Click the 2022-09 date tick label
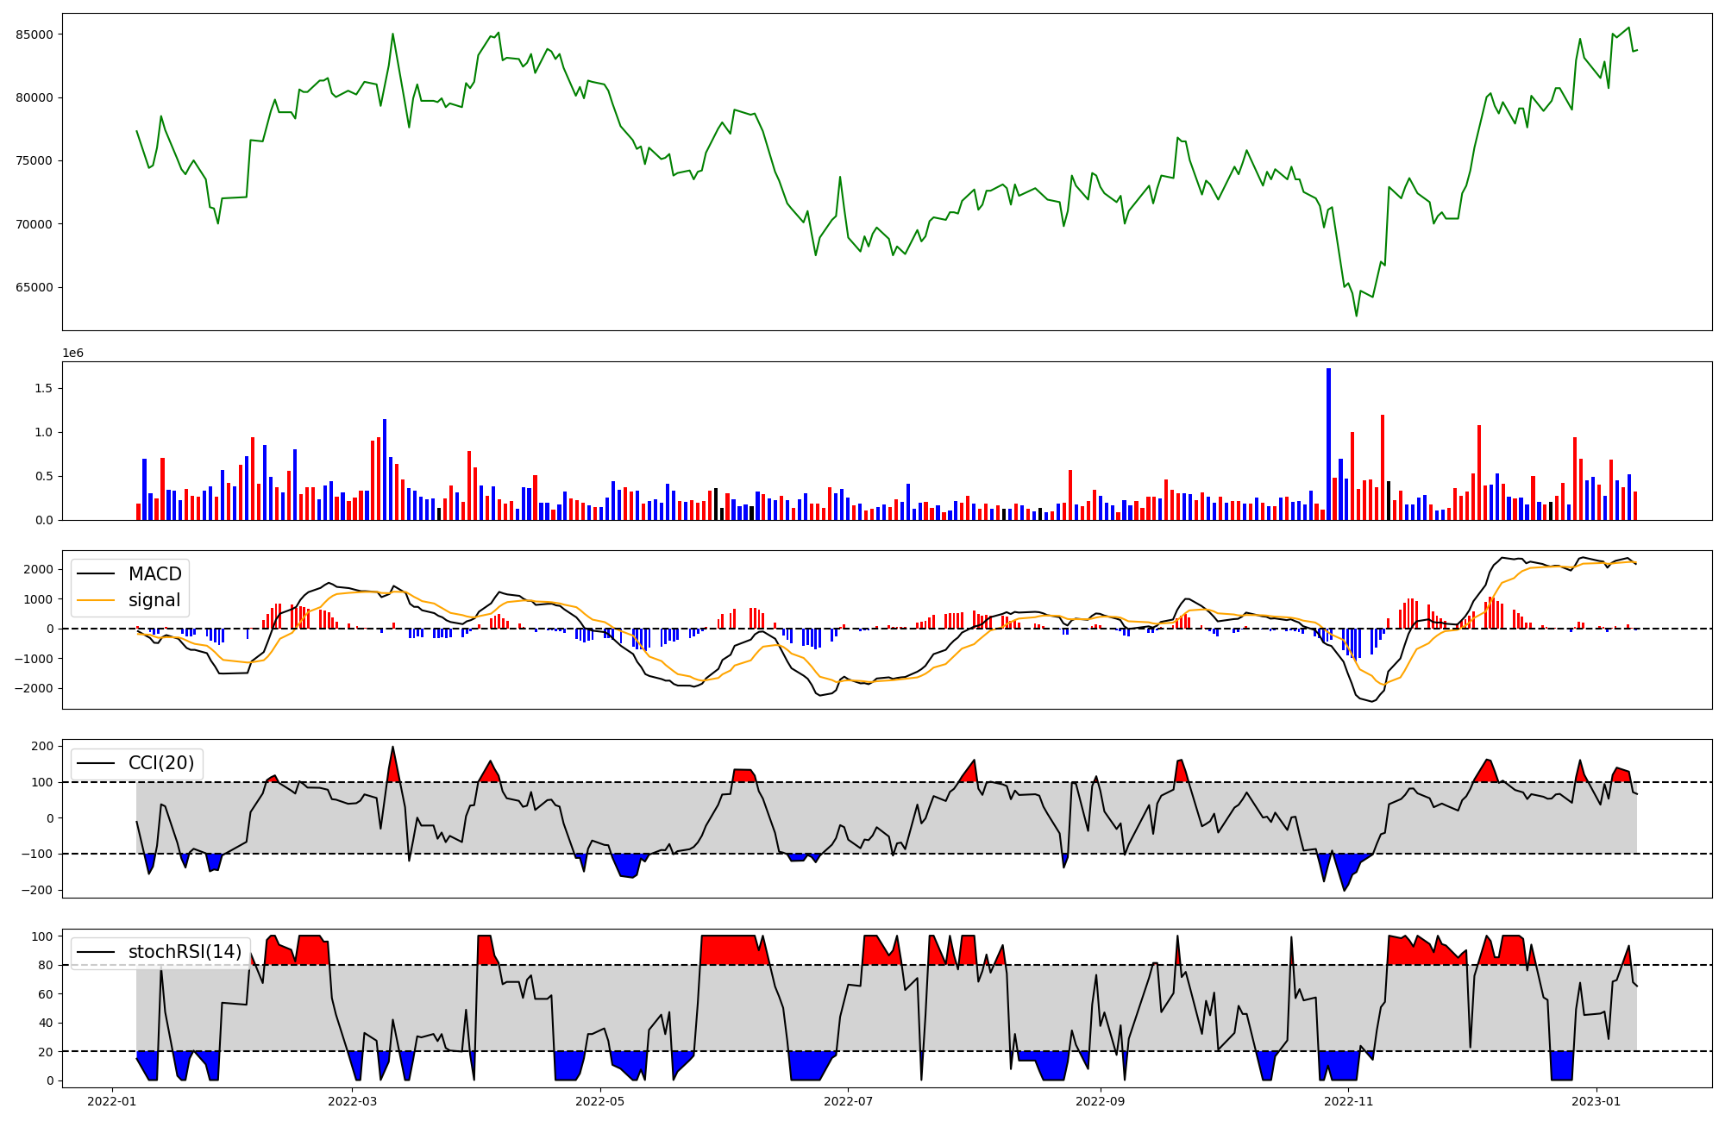The width and height of the screenshot is (1725, 1121). 1101,1101
